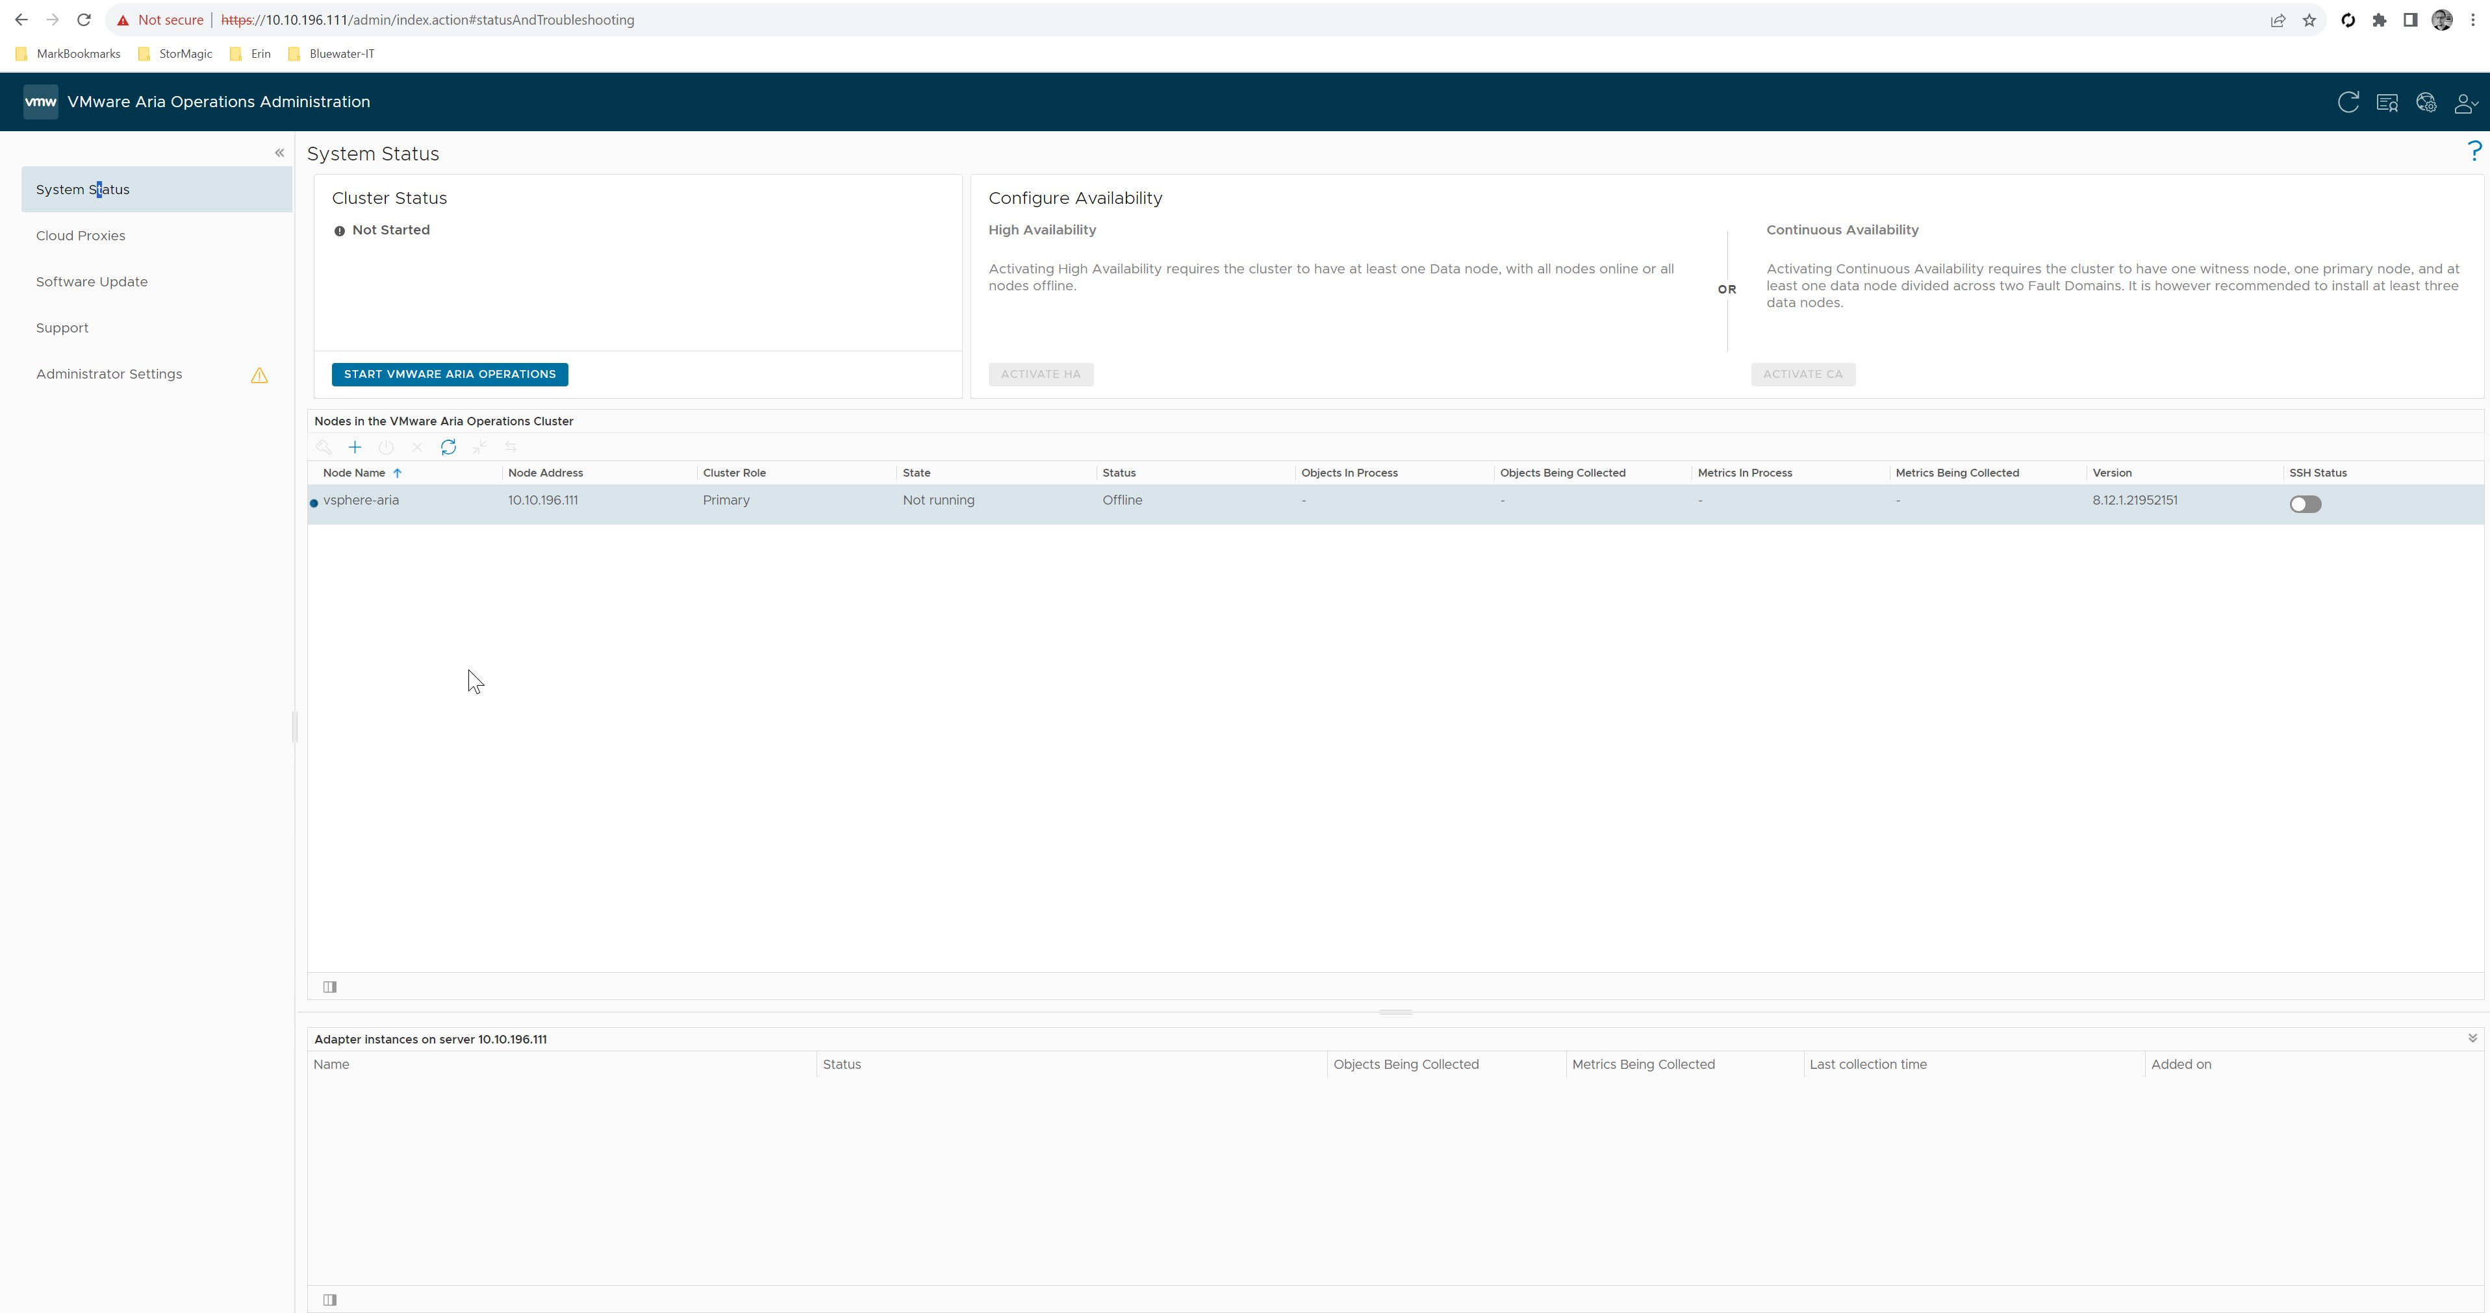The image size is (2490, 1313).
Task: Select the vsphere-aria node row
Action: [1396, 505]
